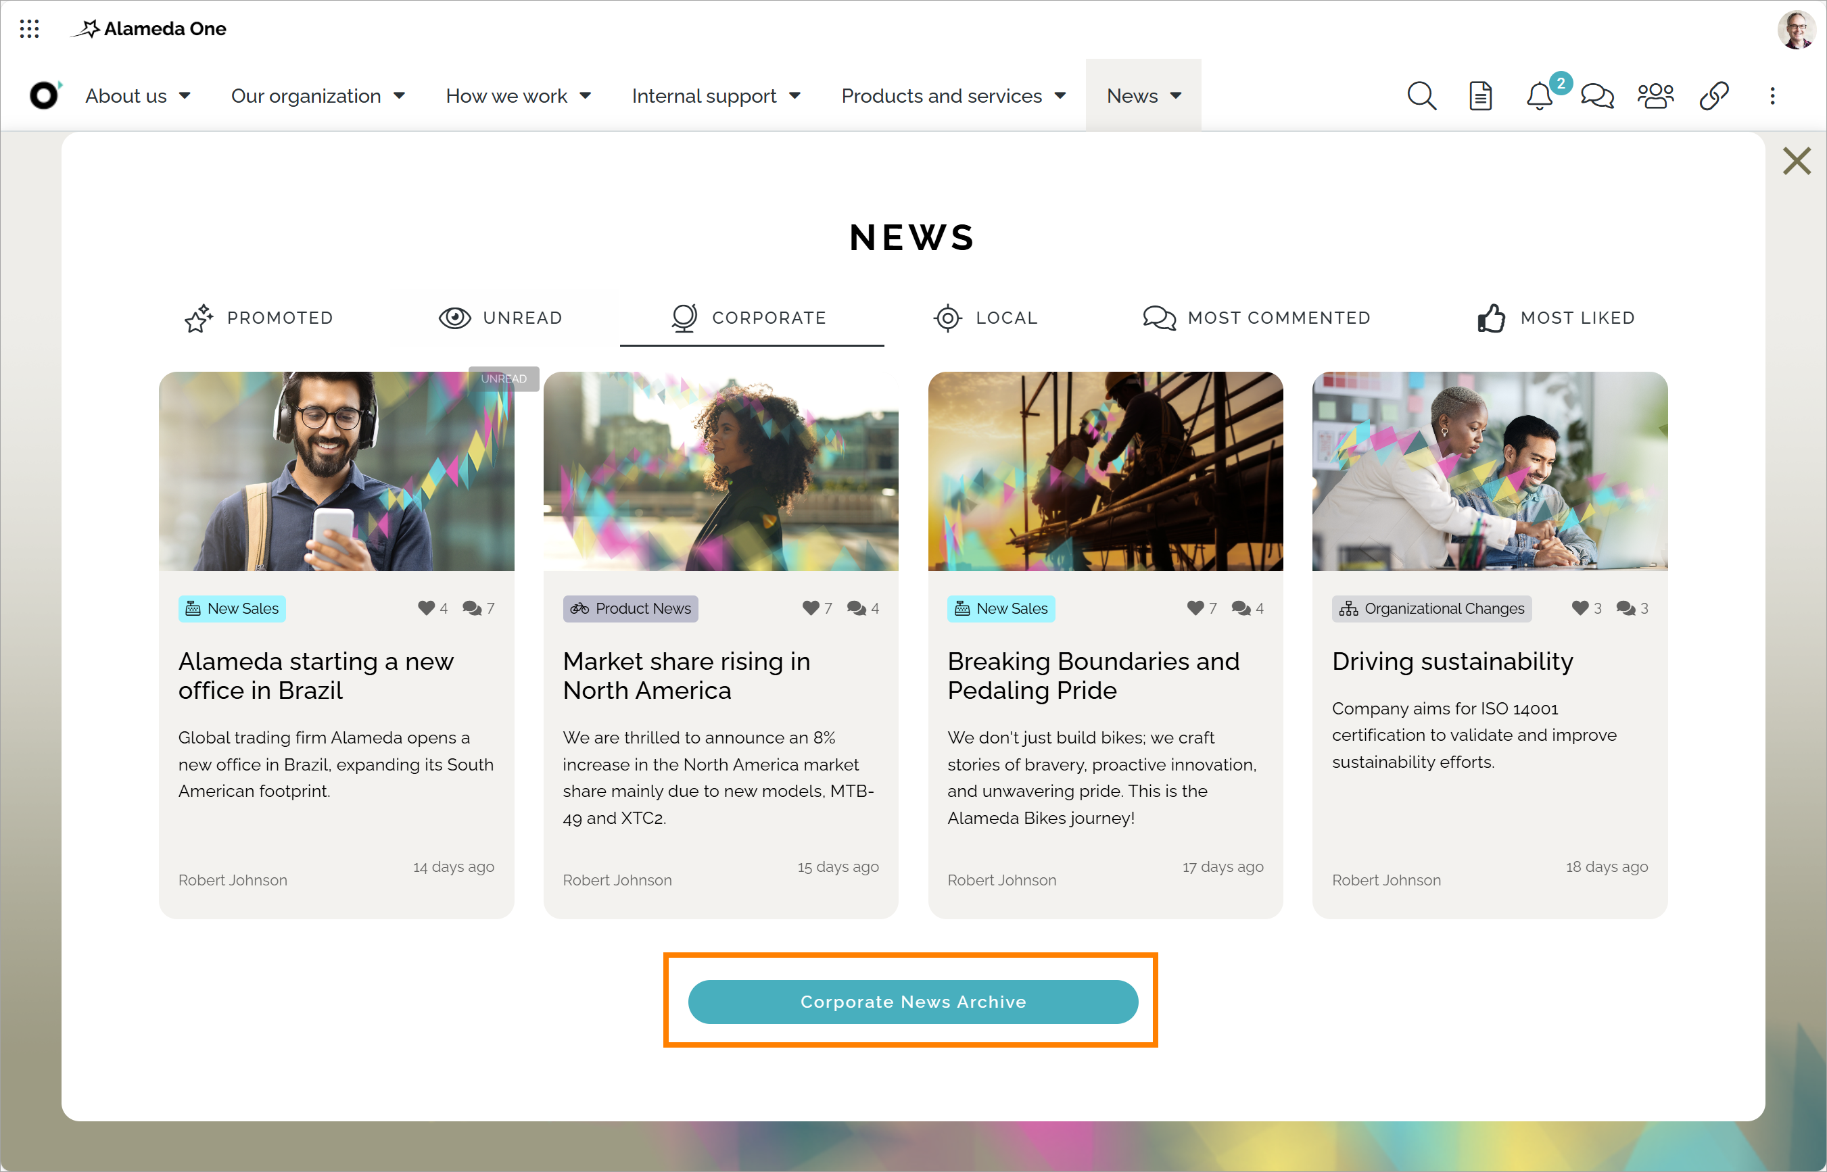Click the '15 days ago' timestamp
Screen dimensions: 1827x1172
click(x=837, y=866)
